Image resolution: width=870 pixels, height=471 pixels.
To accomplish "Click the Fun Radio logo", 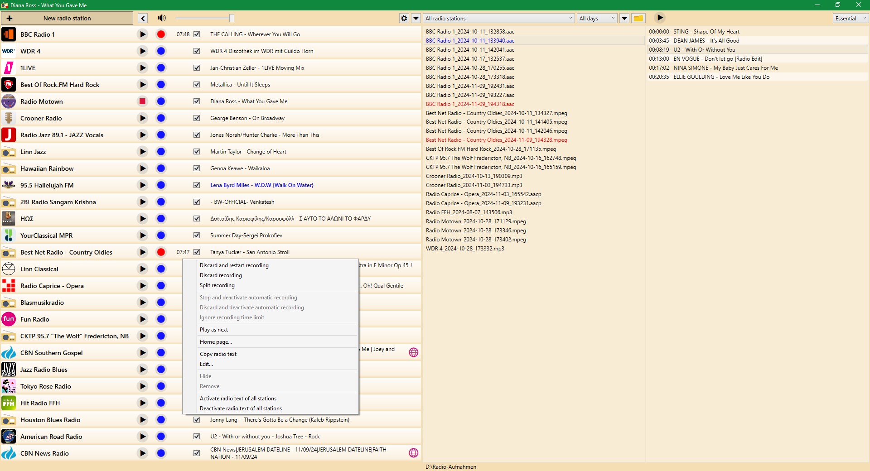I will 9,319.
